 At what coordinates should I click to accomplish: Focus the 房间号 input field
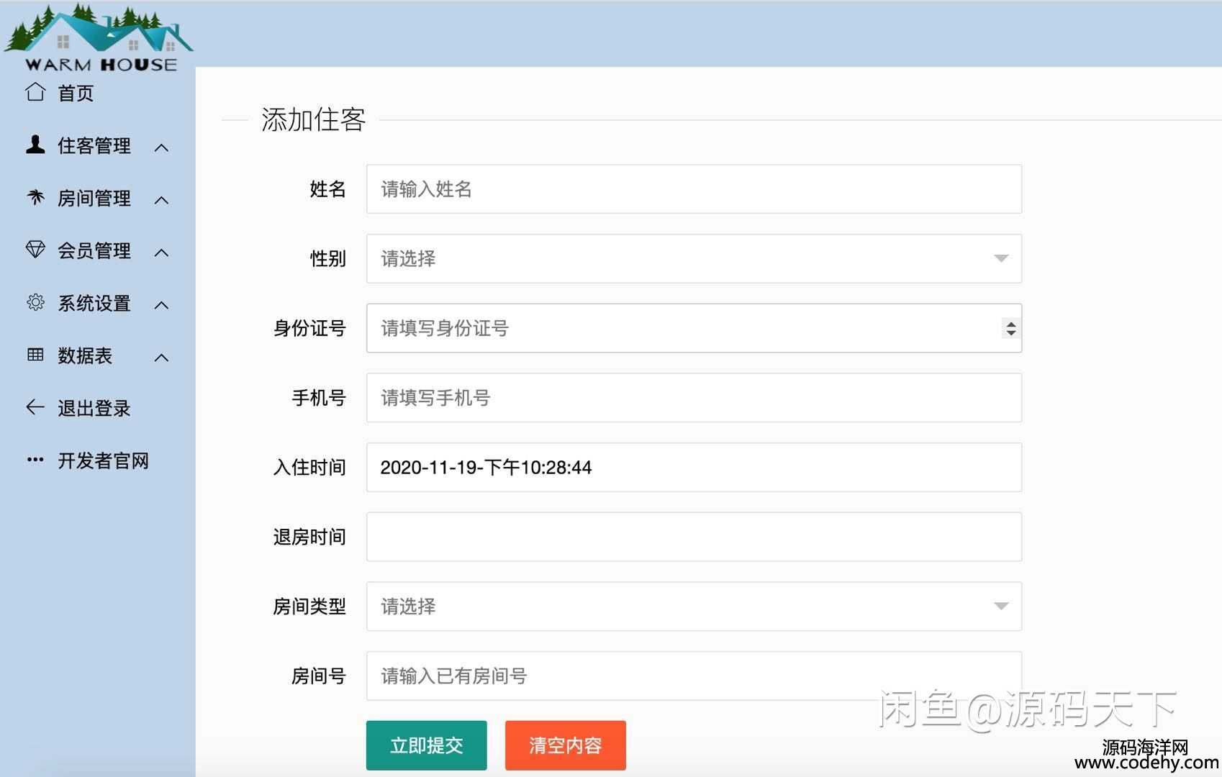[694, 676]
